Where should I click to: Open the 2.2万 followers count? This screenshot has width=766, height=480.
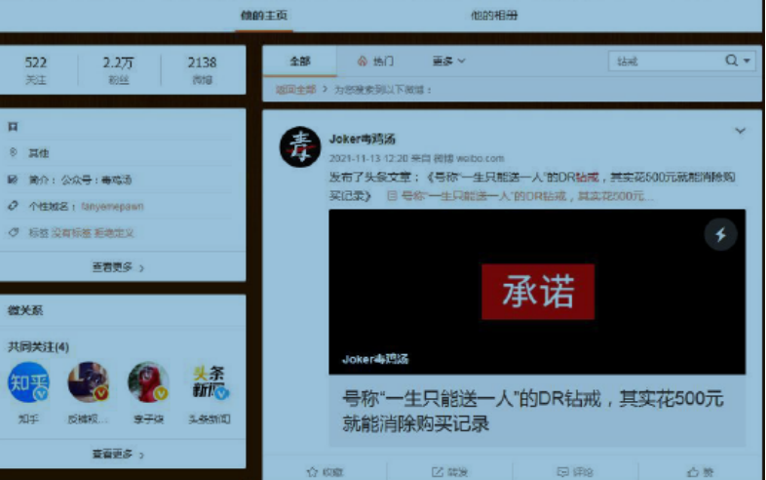(x=119, y=68)
